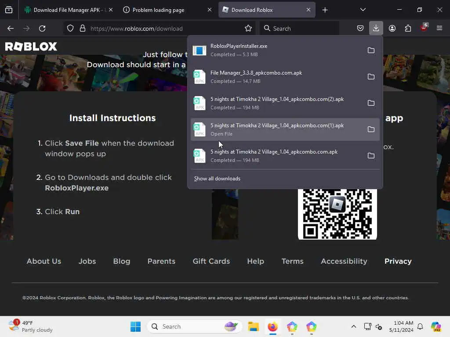Open uBlock Origin extension icon

click(424, 28)
